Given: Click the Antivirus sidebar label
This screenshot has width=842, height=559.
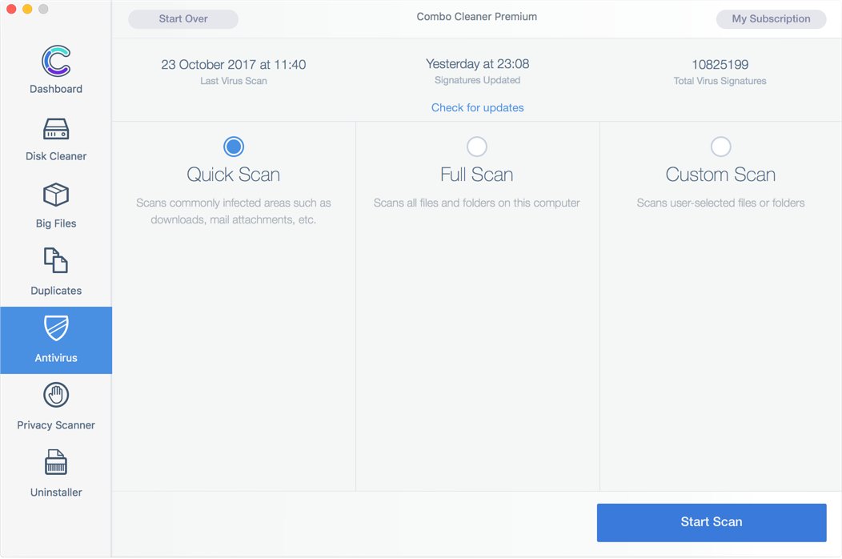Looking at the screenshot, I should click(x=56, y=358).
